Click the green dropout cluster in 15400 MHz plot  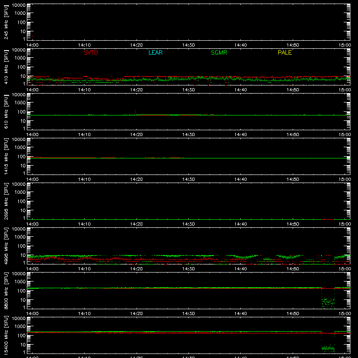[328, 348]
